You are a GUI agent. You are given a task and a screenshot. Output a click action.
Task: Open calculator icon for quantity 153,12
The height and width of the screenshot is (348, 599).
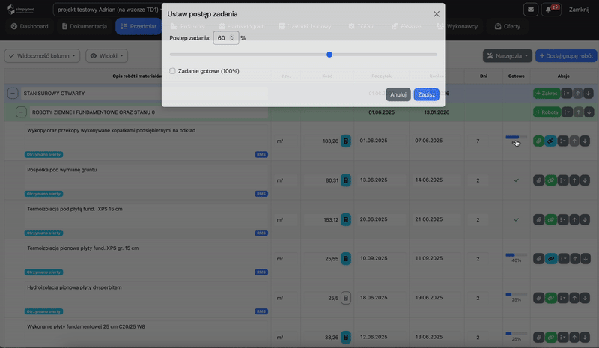click(346, 219)
